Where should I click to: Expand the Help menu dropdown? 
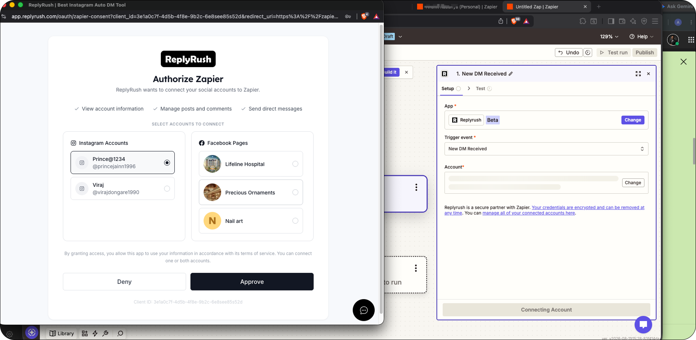[x=642, y=36]
